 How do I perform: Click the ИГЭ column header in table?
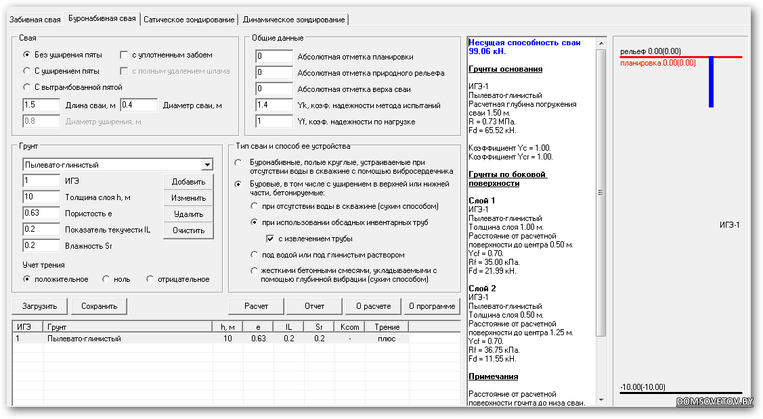pyautogui.click(x=28, y=326)
